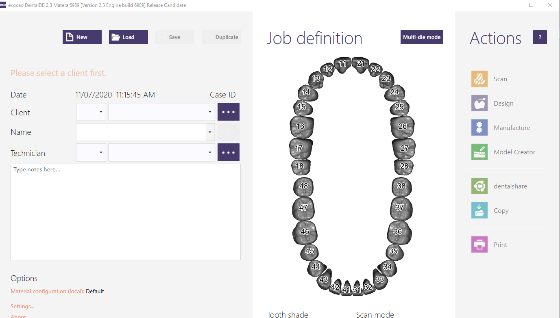
Task: Select tooth 15 in the chart
Action: point(303,107)
